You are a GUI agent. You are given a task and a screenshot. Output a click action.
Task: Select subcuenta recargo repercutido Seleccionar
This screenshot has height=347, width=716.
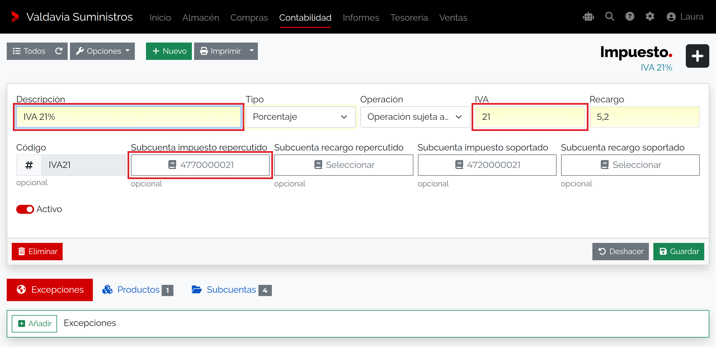(344, 165)
